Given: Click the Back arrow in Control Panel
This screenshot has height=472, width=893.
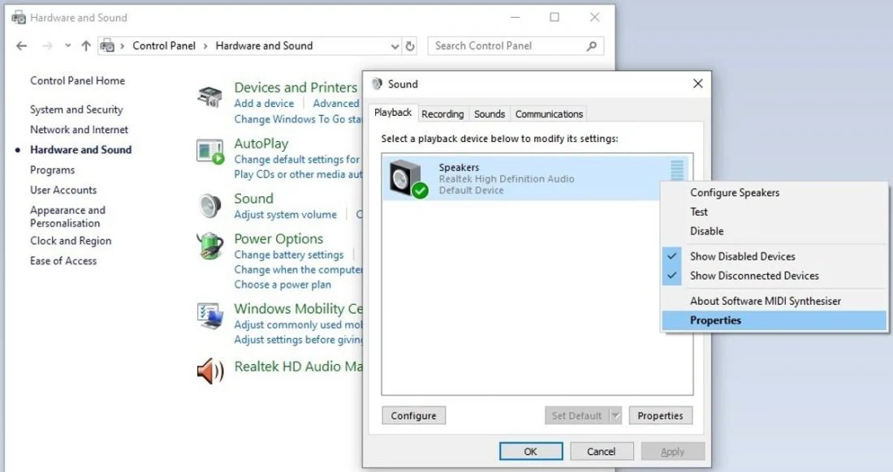Looking at the screenshot, I should coord(22,46).
